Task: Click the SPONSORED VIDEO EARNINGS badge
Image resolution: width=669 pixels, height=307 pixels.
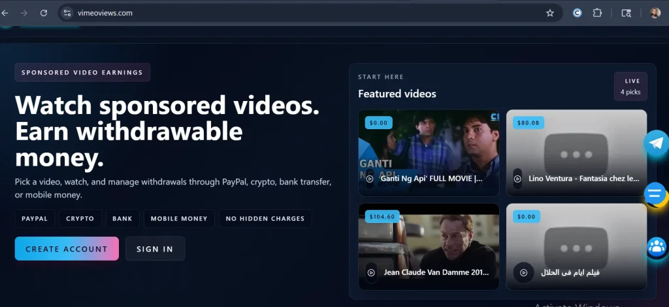Action: 82,72
